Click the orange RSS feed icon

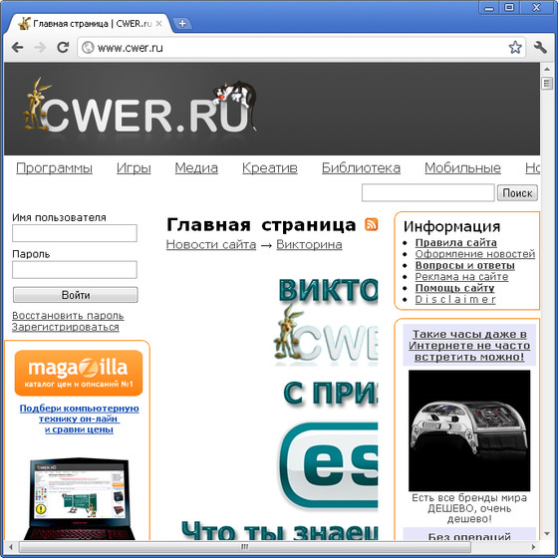[371, 224]
